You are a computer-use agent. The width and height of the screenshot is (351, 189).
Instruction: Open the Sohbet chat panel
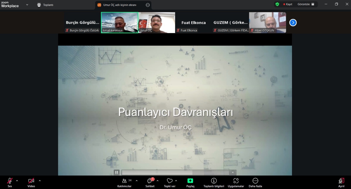pos(150,182)
